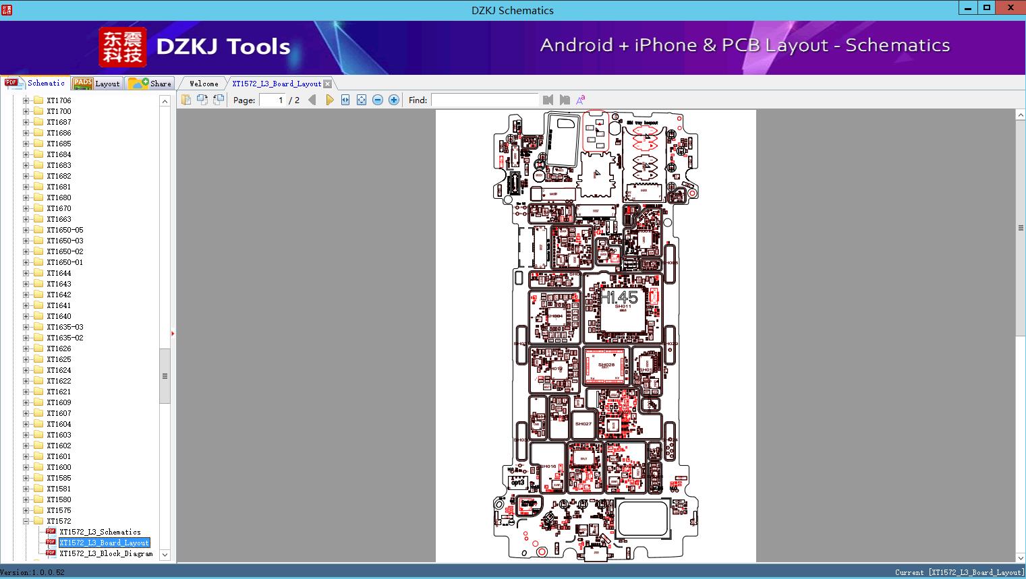Go to the previous page arrow
This screenshot has width=1026, height=579.
[x=312, y=100]
